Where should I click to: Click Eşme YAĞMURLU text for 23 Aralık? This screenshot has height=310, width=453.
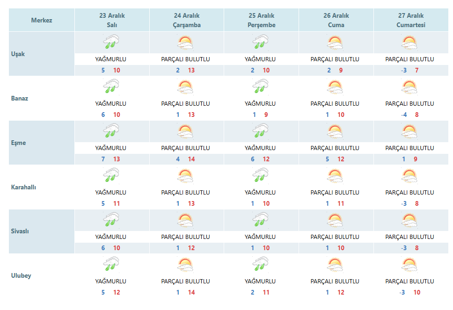(x=110, y=148)
